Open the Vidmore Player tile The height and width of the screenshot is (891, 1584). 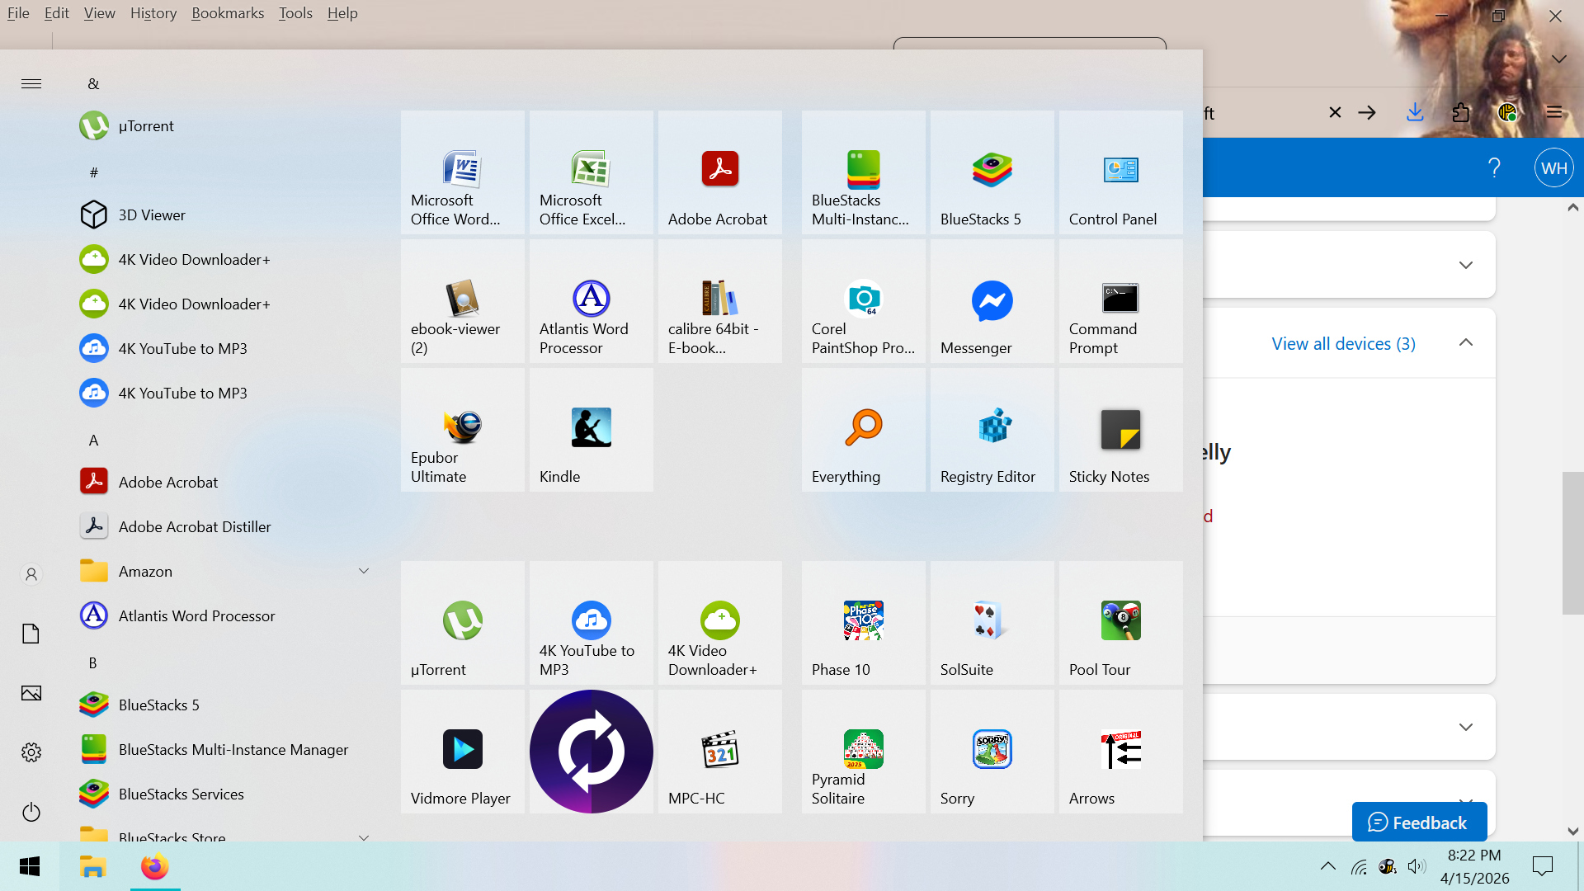pos(463,752)
